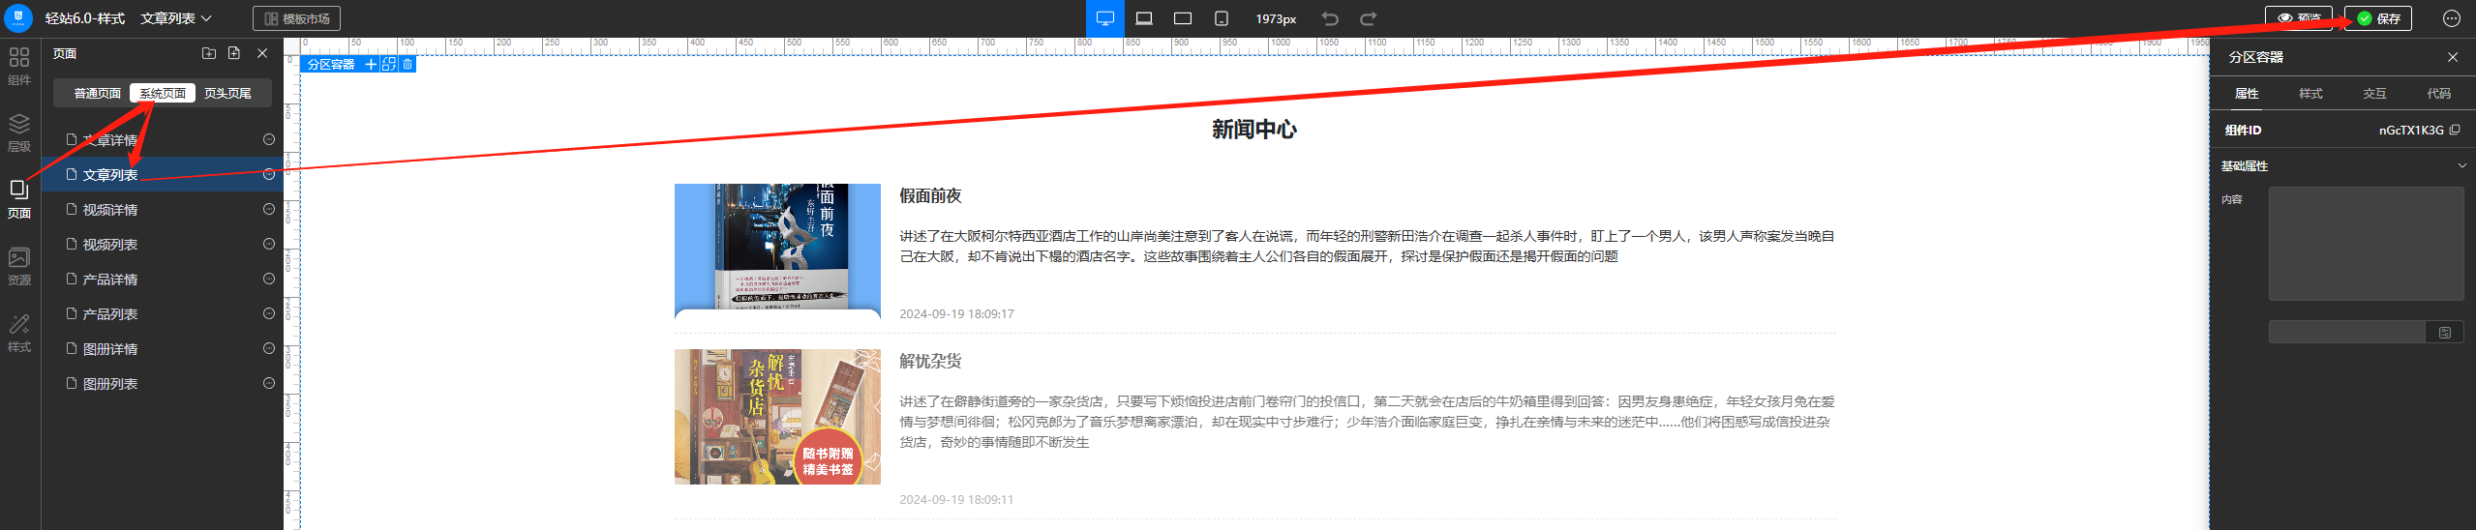Open the 模板市场 template market
Viewport: 2476px width, 530px height.
[x=296, y=18]
